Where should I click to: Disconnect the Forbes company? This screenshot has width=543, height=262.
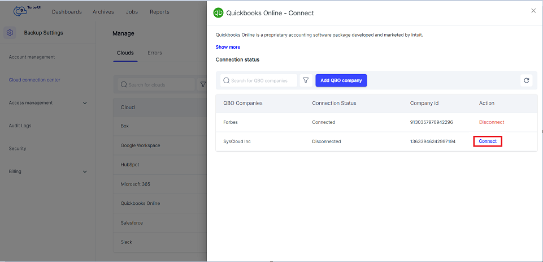coord(492,122)
